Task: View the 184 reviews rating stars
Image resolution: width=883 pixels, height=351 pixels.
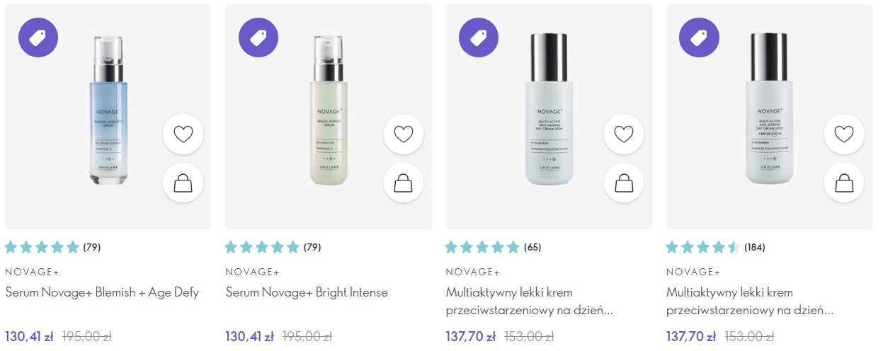Action: 703,248
